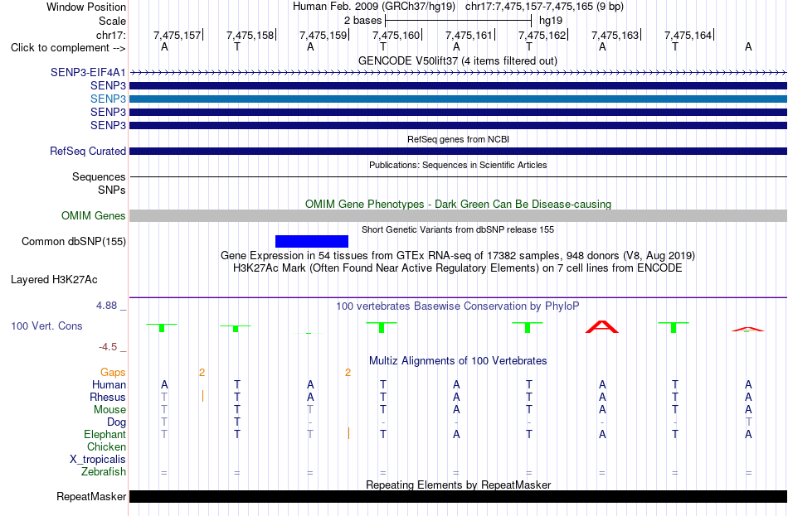Click the Elephant species label
Viewport: 788px width, 516px height.
point(105,435)
